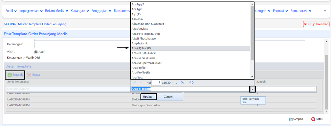Select Ana (if) Test (R) list option
The width and height of the screenshot is (331, 126).
(x=190, y=48)
